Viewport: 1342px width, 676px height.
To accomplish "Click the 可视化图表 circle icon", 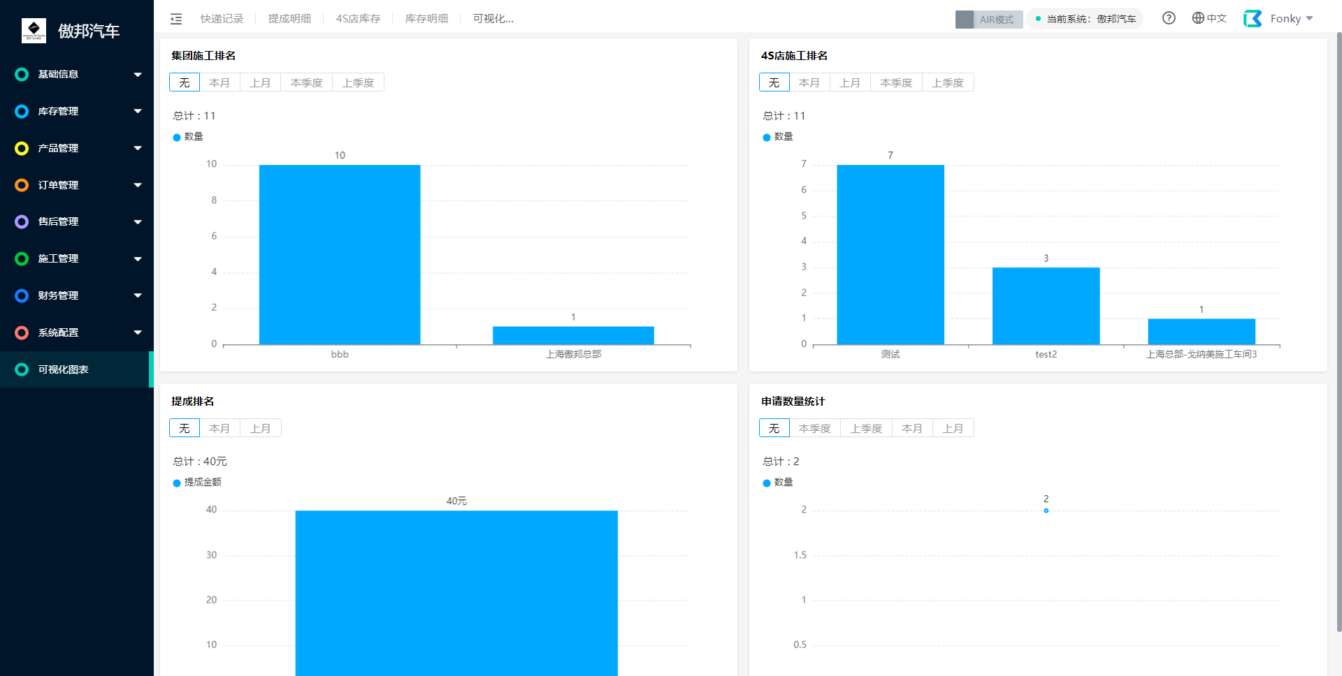I will pos(22,369).
